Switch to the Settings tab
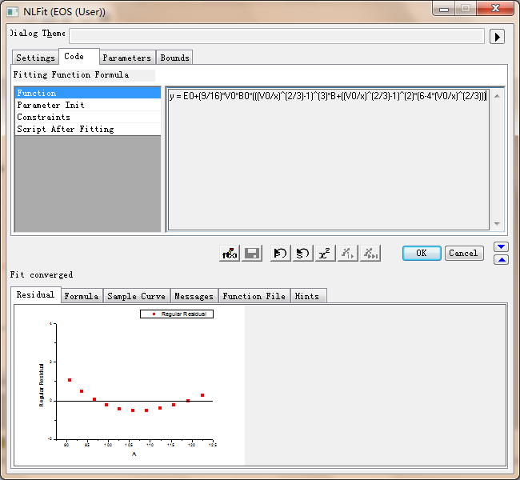This screenshot has height=480, width=520. pos(35,58)
